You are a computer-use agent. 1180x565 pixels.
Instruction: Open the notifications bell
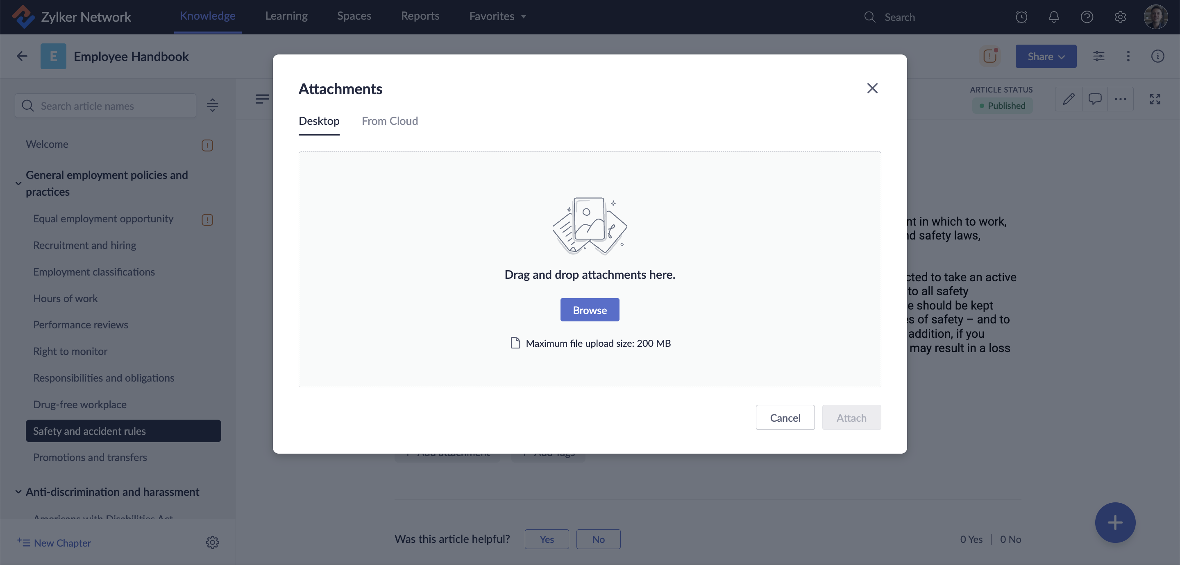1053,17
